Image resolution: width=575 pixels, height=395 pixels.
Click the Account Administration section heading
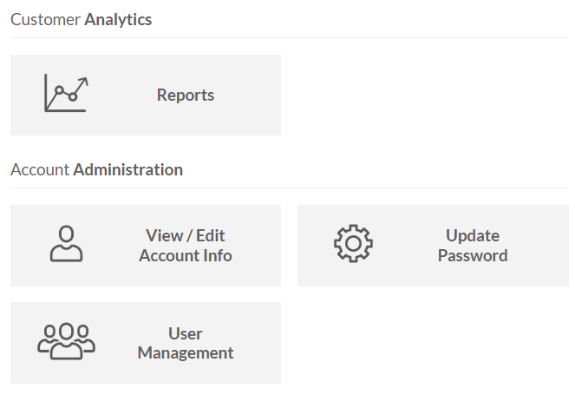pyautogui.click(x=96, y=169)
